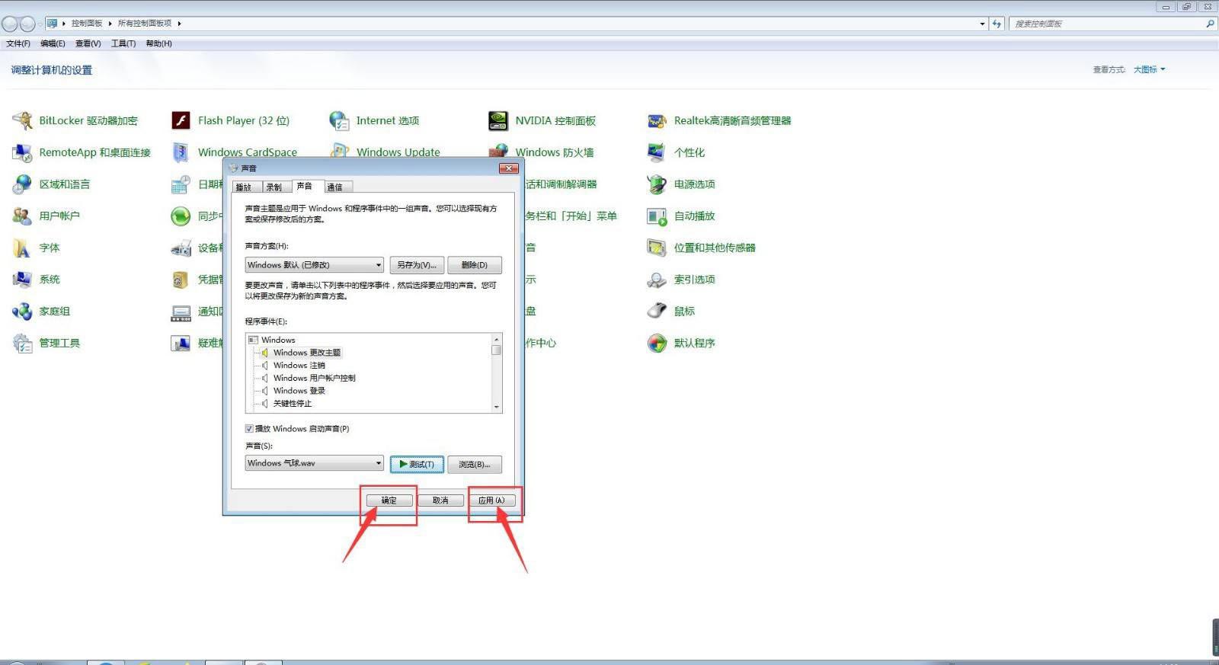Select Windows 注销 event
The height and width of the screenshot is (665, 1219).
pos(299,366)
